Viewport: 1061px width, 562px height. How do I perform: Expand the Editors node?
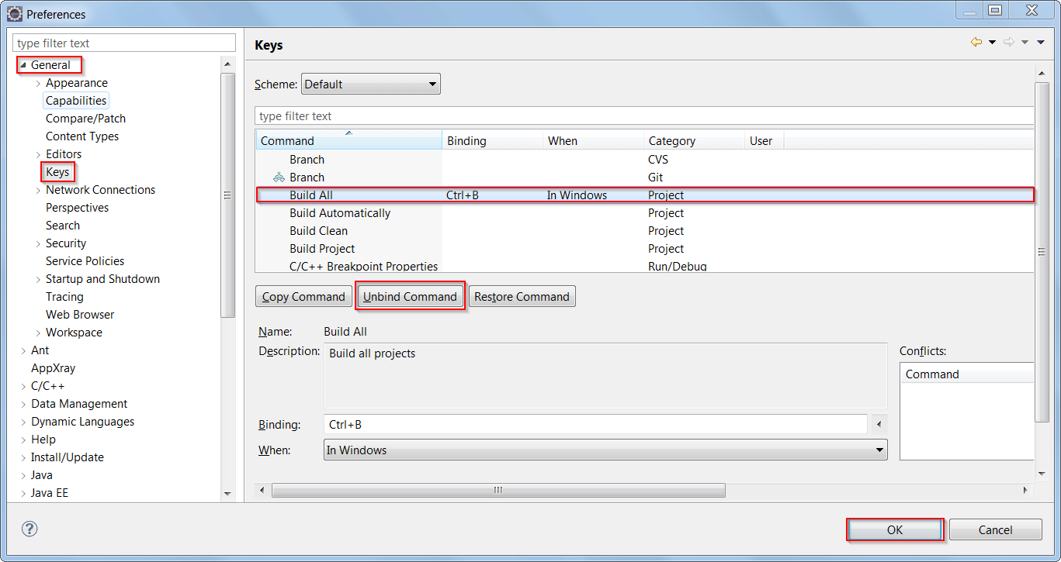(x=38, y=154)
